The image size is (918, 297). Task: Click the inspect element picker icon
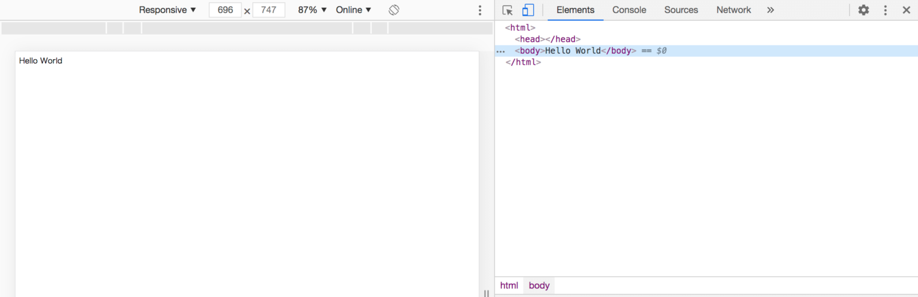[x=507, y=10]
